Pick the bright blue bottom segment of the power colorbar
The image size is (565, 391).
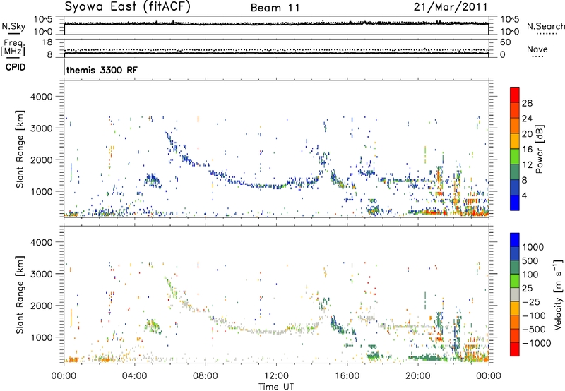[515, 203]
